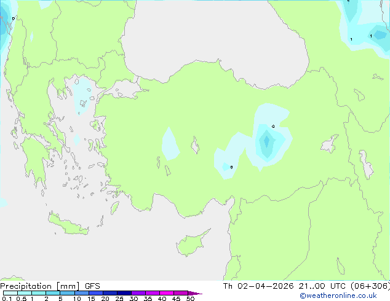Click the 25–30 mm dark blue swatch
This screenshot has height=301, width=390.
124,293
